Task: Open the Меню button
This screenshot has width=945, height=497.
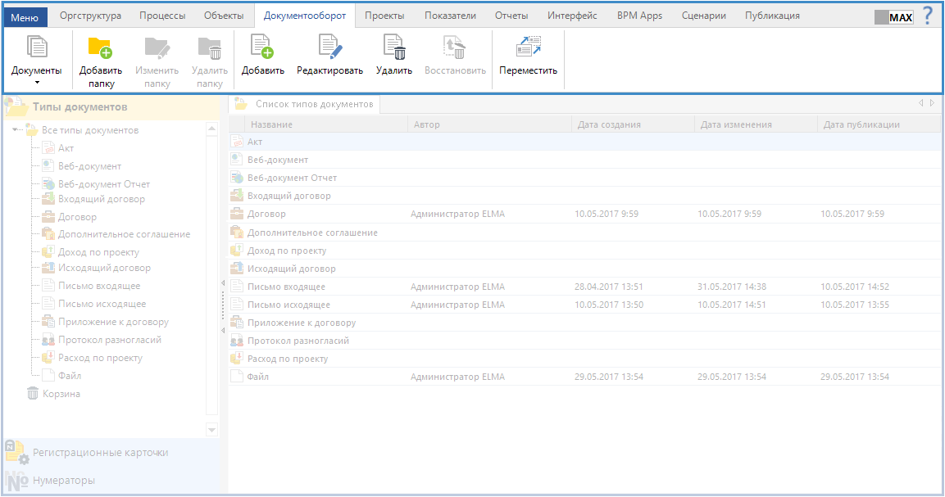Action: [x=25, y=16]
